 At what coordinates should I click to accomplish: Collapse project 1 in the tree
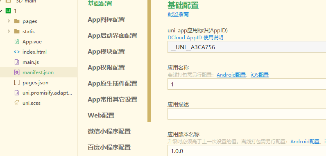[1, 11]
